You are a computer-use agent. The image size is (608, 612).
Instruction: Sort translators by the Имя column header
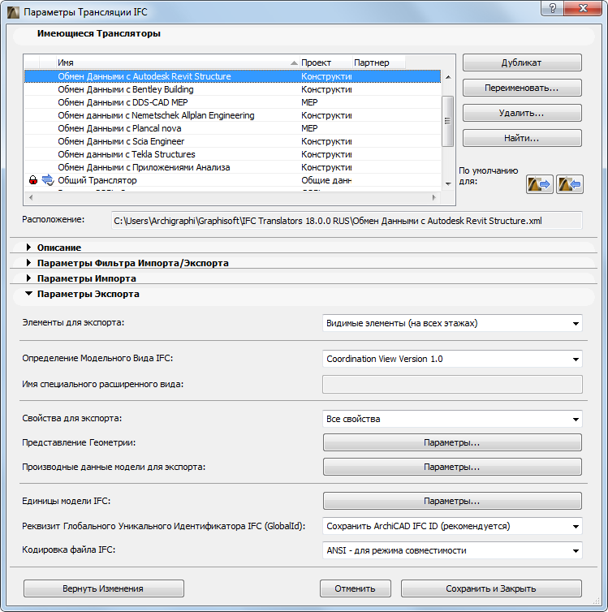tap(178, 62)
